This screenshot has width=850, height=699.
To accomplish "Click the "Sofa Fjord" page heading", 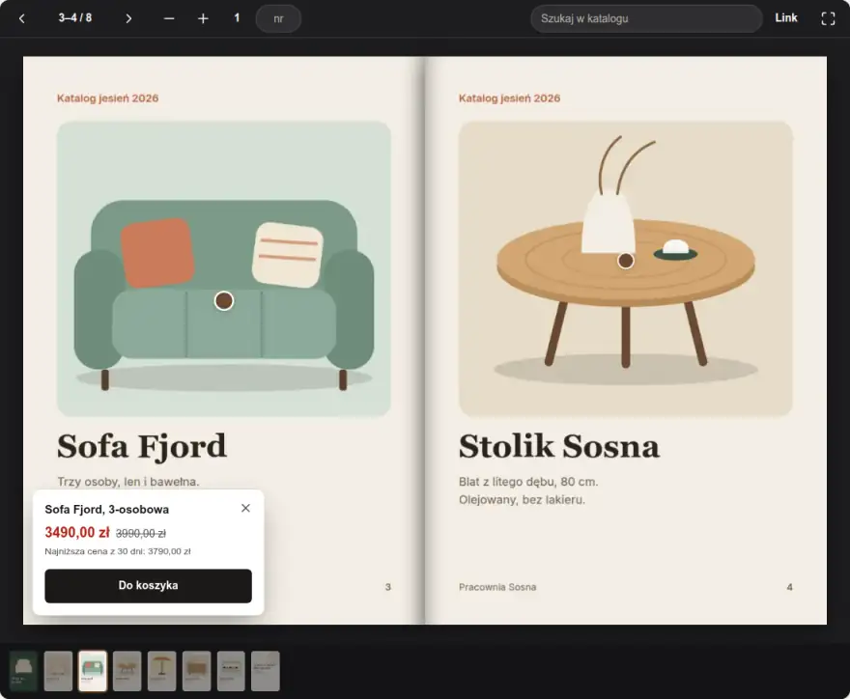I will point(141,446).
